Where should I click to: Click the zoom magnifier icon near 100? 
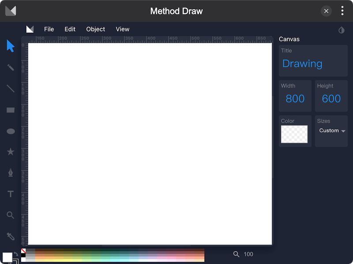pos(236,254)
